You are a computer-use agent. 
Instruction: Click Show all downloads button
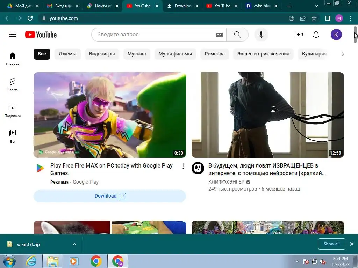coord(331,244)
